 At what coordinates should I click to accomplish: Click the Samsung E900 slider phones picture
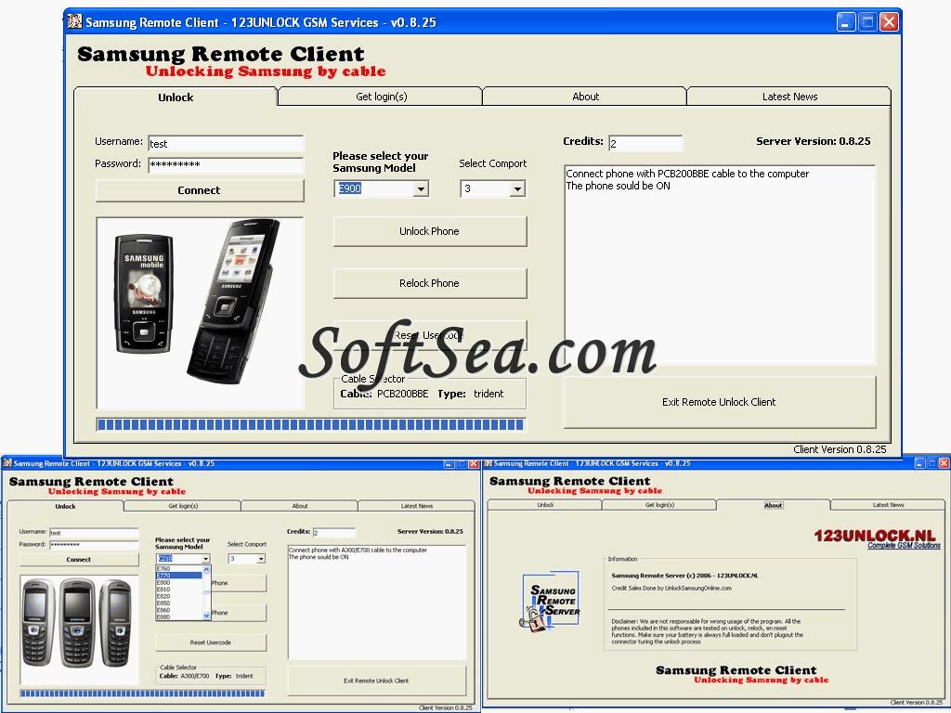click(201, 314)
